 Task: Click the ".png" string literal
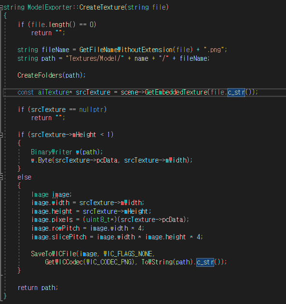pyautogui.click(x=214, y=50)
